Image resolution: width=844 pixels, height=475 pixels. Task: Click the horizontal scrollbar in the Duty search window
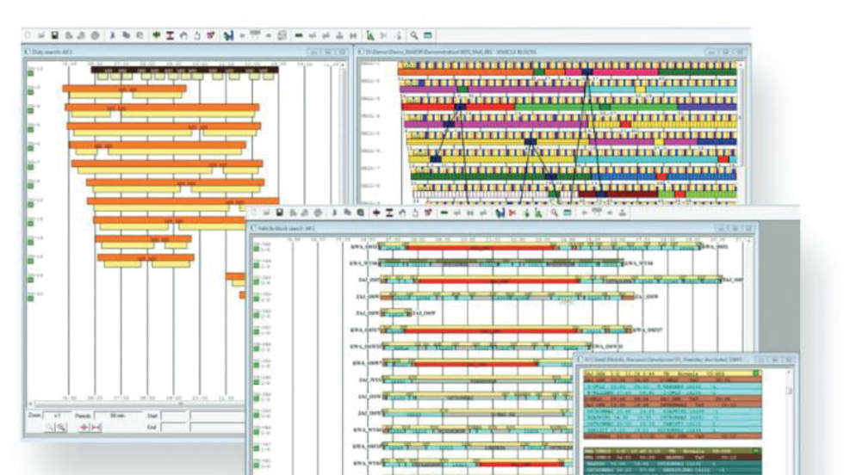click(129, 404)
